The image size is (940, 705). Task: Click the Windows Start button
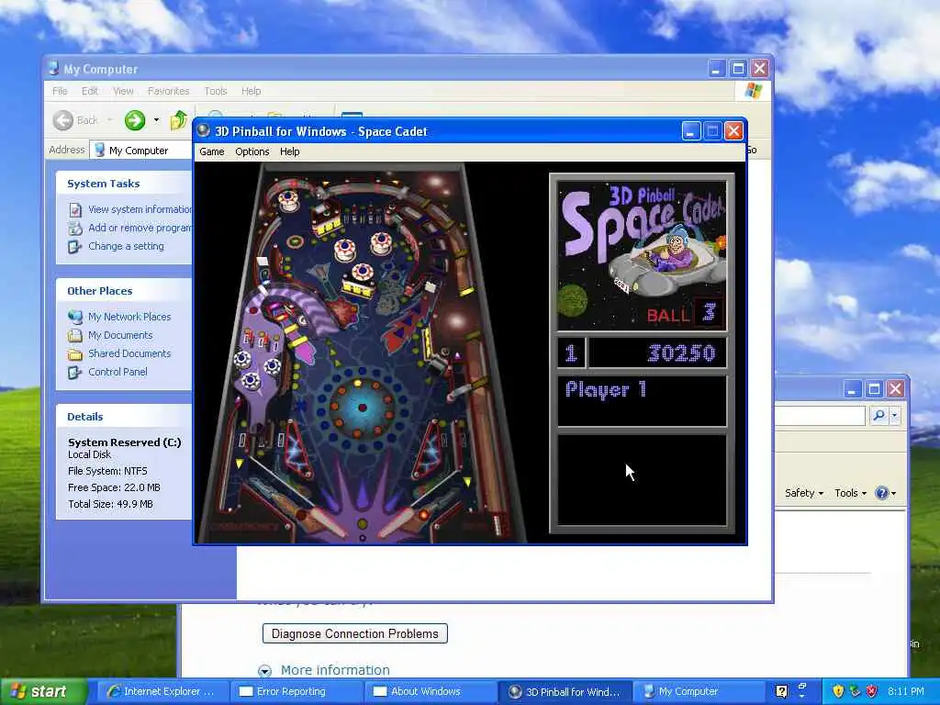click(42, 692)
